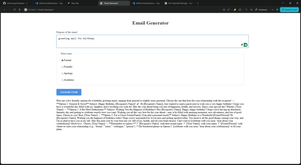Switch to the GitHub oblivisorg tab
Viewport: 301px width, 165px height.
(x=16, y=3)
